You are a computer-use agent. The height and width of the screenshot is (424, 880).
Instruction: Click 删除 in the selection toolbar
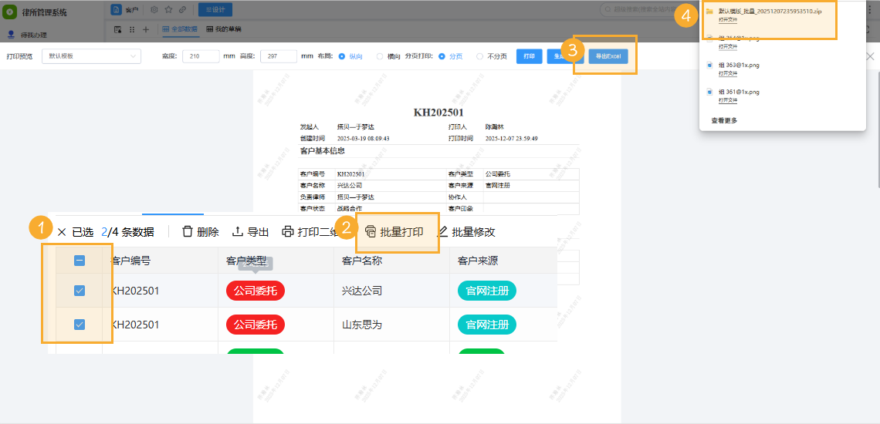point(201,232)
